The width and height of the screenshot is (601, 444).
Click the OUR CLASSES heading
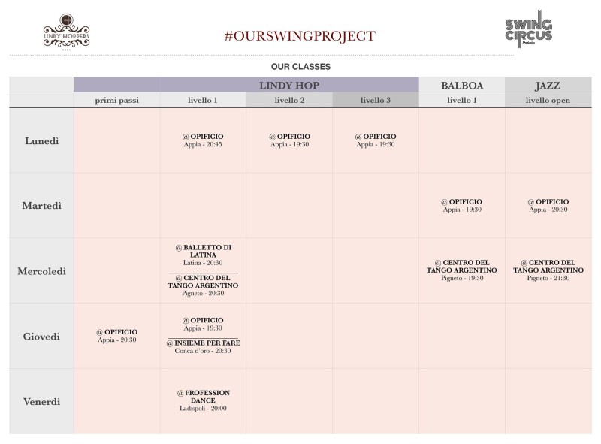300,67
